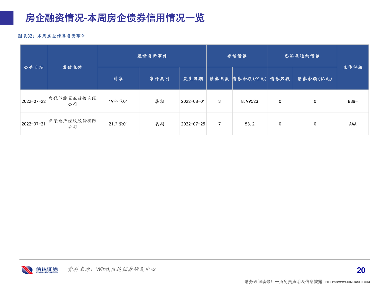
Task: Select the 19当代01 bond entry
Action: pyautogui.click(x=118, y=101)
